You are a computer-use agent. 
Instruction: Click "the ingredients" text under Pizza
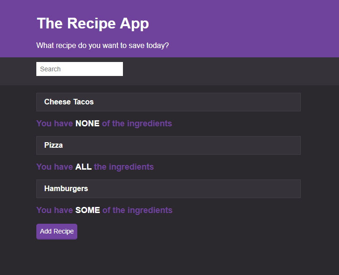pyautogui.click(x=124, y=167)
